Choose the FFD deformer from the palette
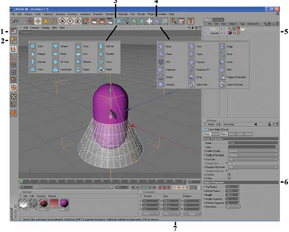 pos(164,62)
